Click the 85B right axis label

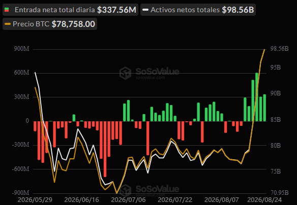click(x=276, y=120)
